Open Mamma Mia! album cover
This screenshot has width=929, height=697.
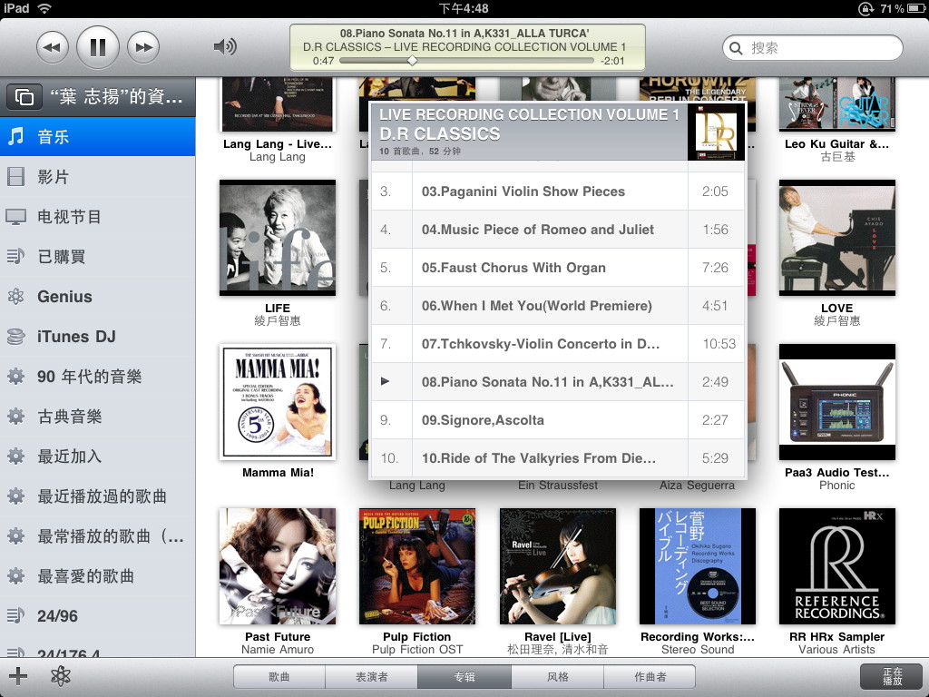coord(278,402)
